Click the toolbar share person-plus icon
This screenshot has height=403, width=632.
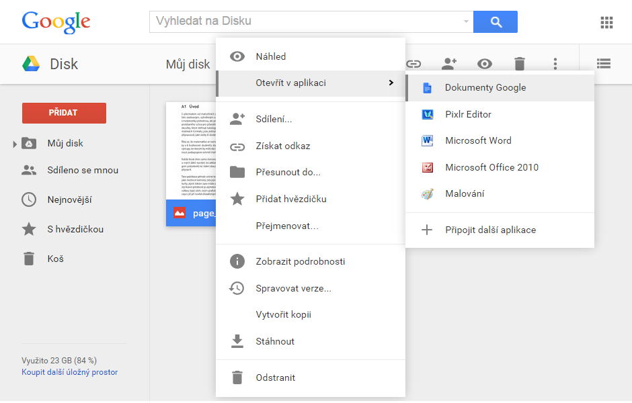coord(449,64)
